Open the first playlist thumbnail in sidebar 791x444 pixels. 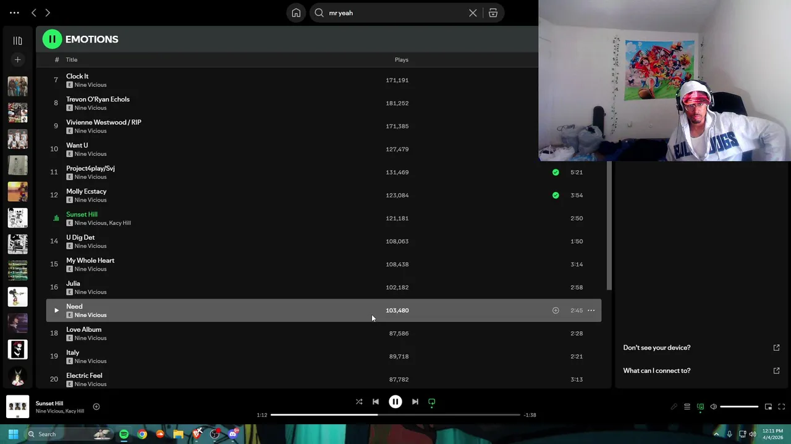click(17, 86)
